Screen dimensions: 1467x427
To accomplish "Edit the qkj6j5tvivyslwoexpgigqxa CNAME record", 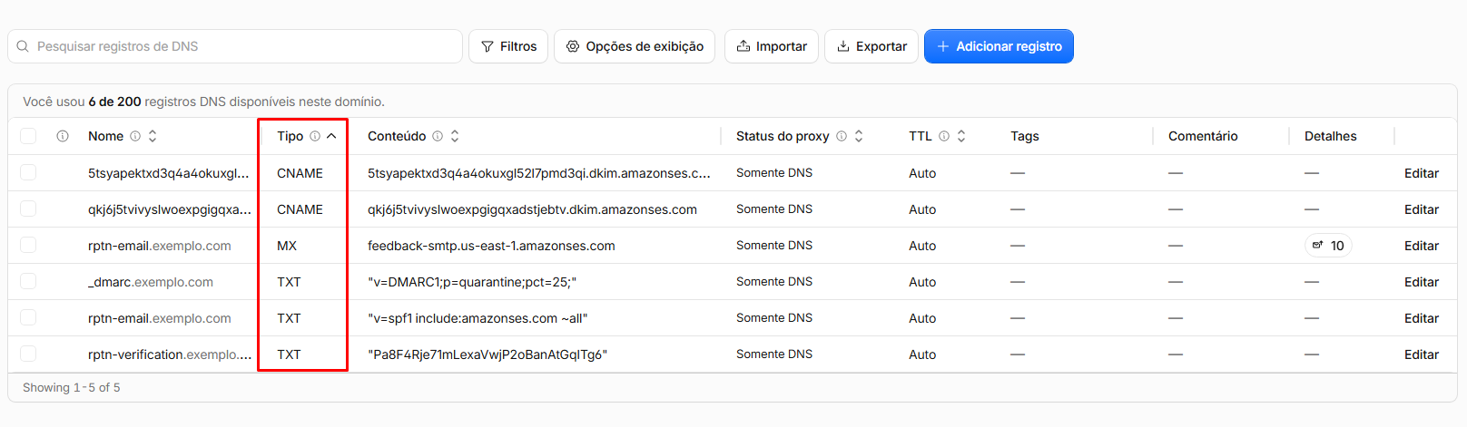I will (x=1422, y=209).
